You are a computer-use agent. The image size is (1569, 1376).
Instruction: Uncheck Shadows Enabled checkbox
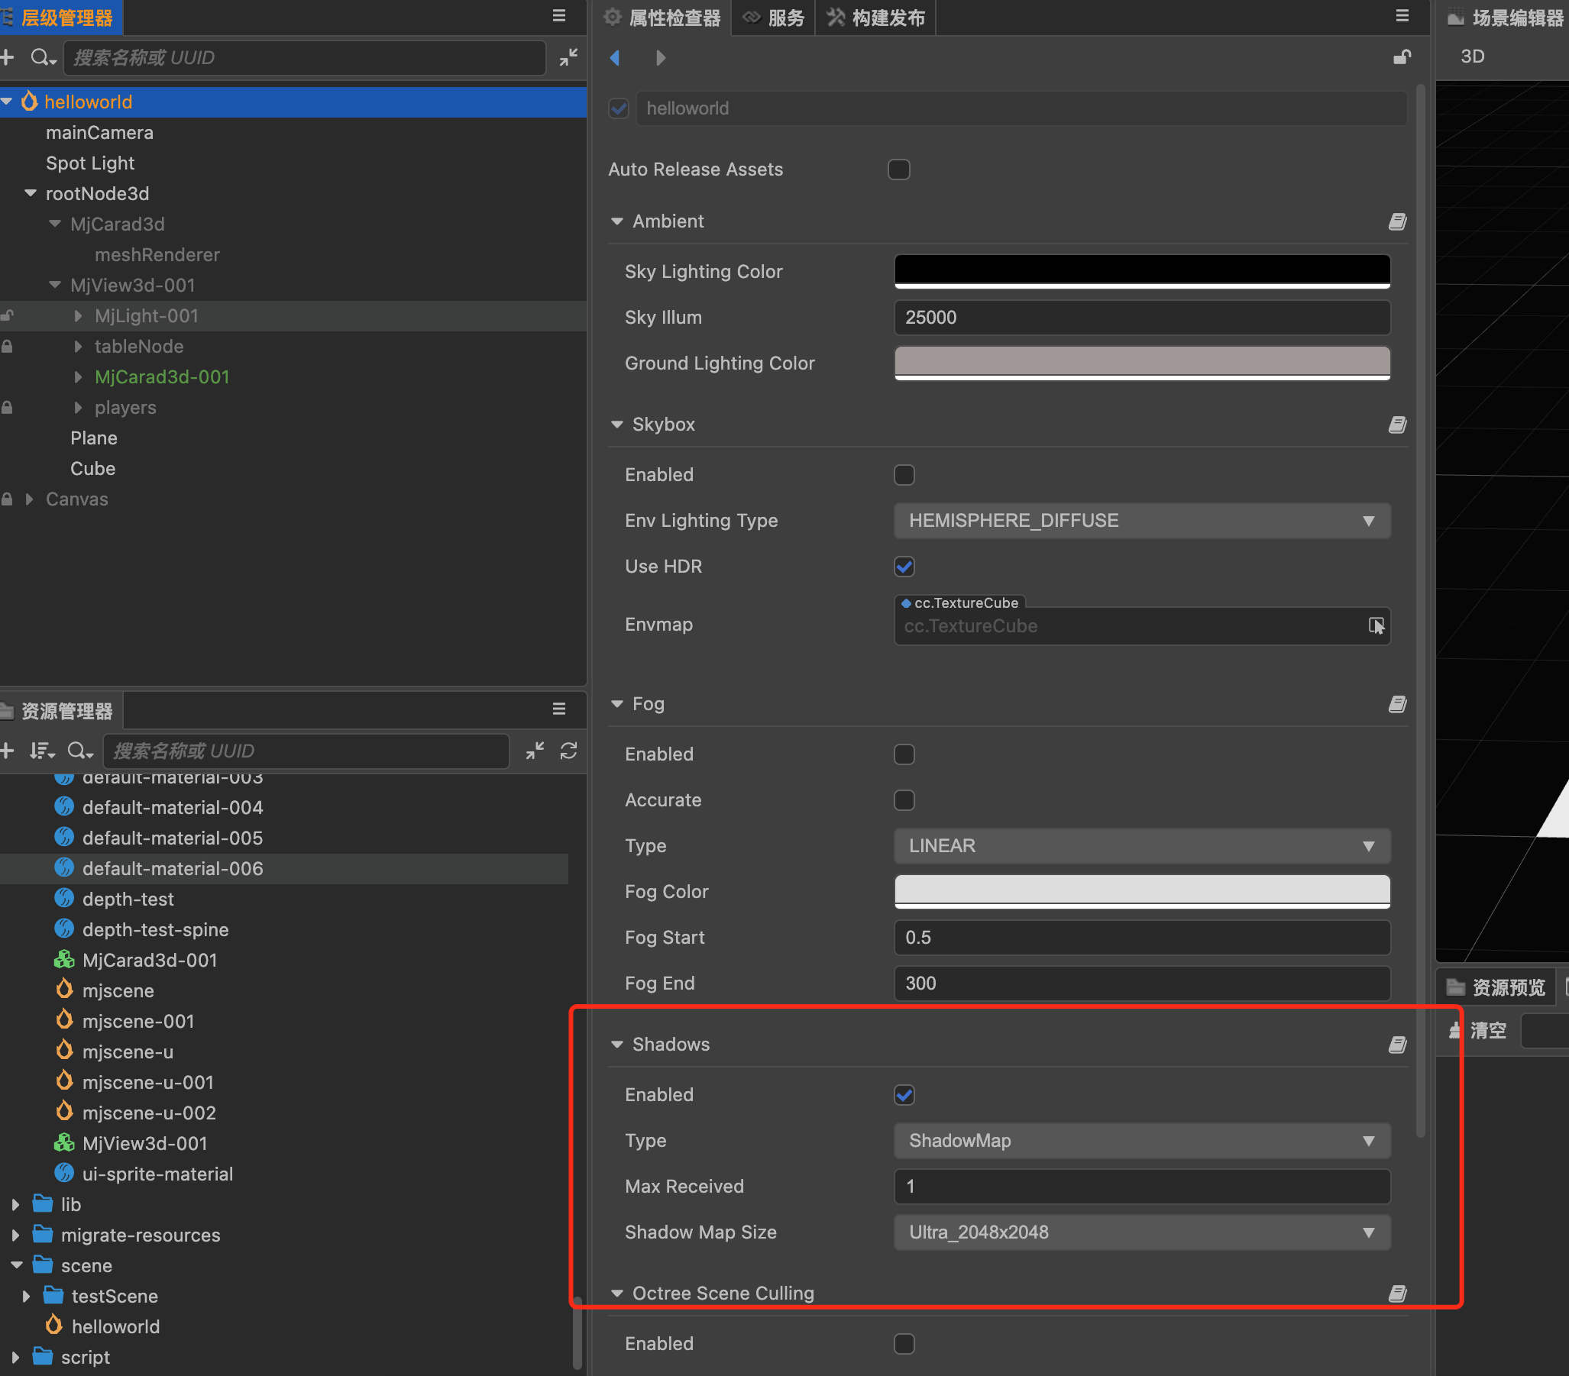pyautogui.click(x=904, y=1095)
